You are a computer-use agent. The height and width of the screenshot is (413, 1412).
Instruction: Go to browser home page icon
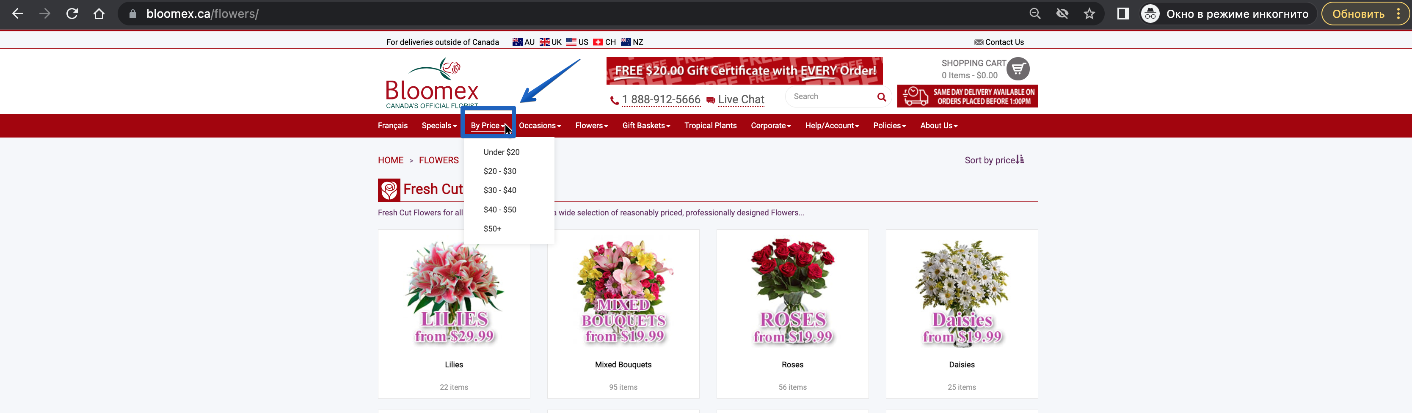tap(99, 14)
